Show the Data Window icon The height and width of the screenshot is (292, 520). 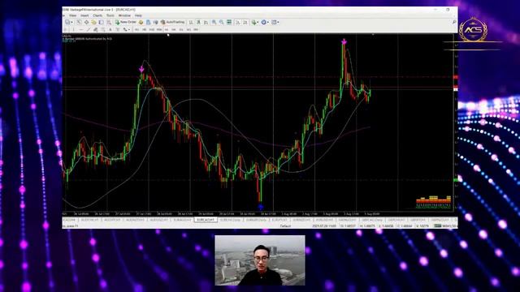[x=87, y=22]
